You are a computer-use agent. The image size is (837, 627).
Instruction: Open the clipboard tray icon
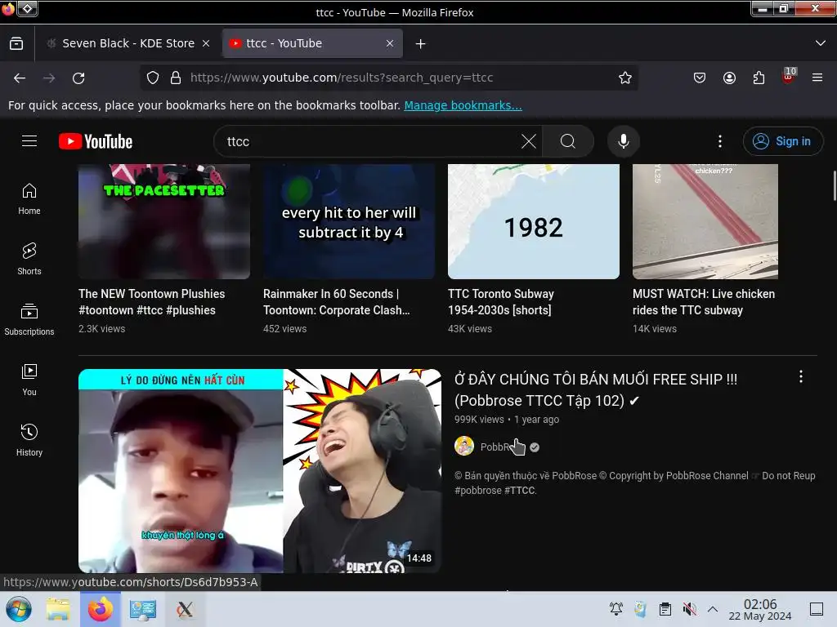tap(665, 609)
